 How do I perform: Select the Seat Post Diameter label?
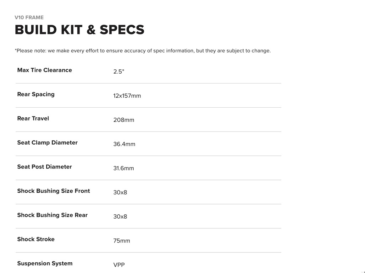[x=45, y=167]
